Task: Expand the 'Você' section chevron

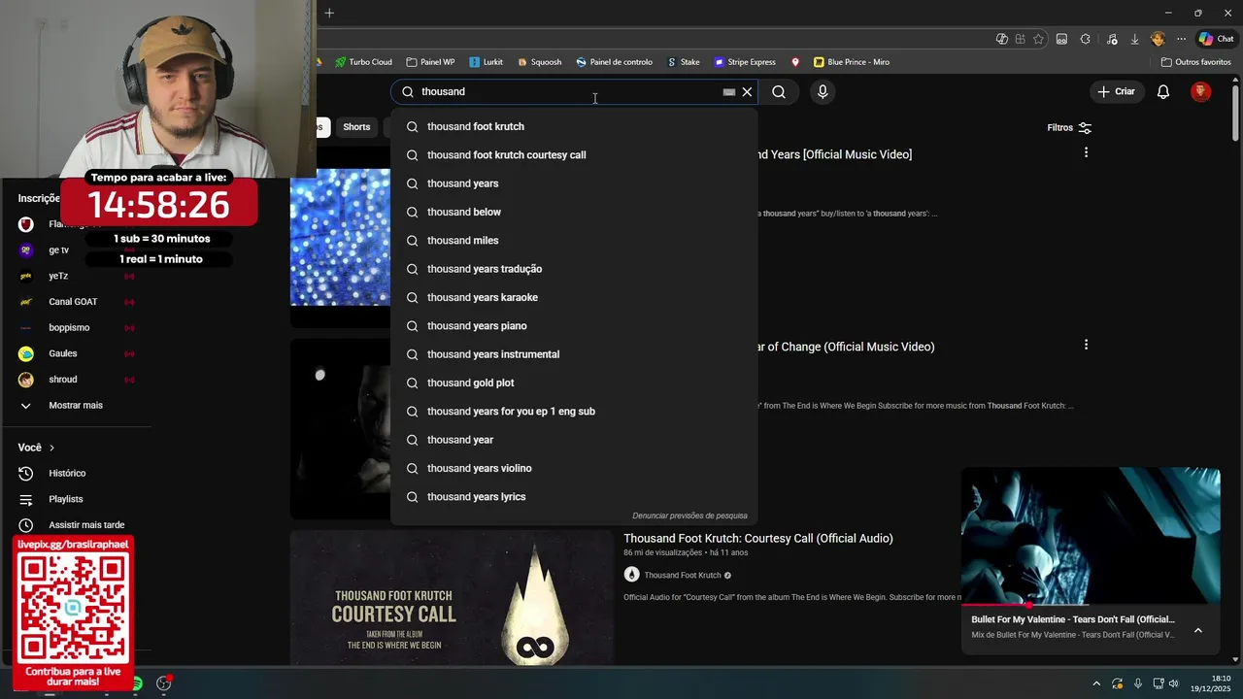Action: click(x=51, y=448)
